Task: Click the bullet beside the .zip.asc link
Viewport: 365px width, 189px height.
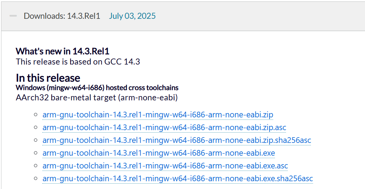Action: pyautogui.click(x=36, y=127)
